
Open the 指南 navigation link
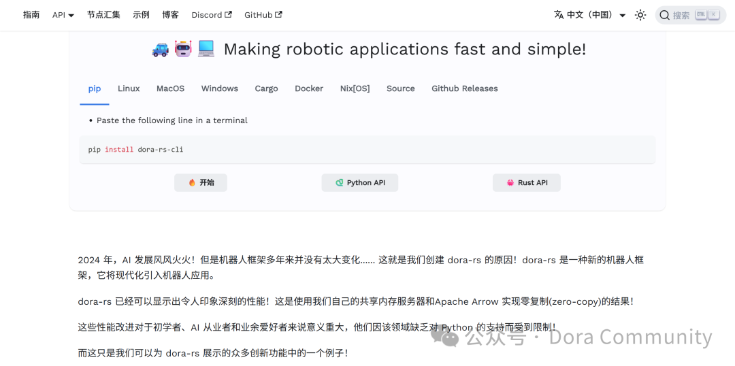(x=31, y=15)
